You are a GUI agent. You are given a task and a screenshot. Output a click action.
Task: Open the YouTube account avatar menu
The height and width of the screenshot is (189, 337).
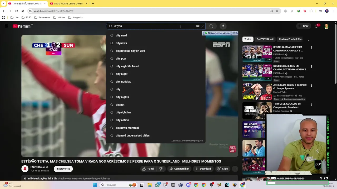tap(326, 26)
